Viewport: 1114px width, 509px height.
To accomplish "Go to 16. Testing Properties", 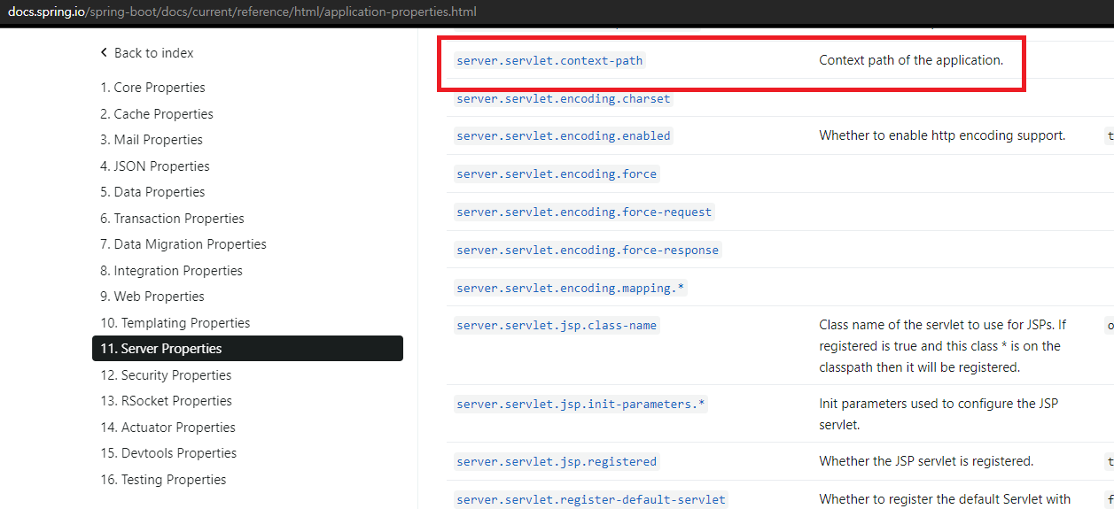I will [x=163, y=480].
